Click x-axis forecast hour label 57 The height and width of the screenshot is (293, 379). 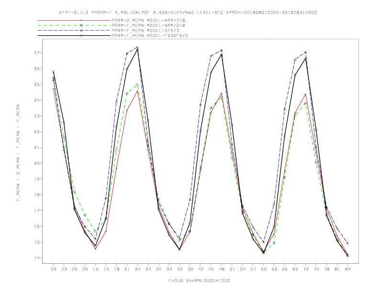(253, 269)
